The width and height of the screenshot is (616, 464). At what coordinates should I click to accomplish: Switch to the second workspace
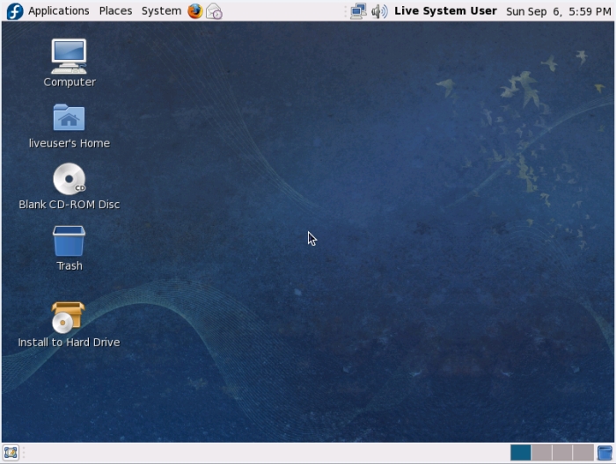542,453
